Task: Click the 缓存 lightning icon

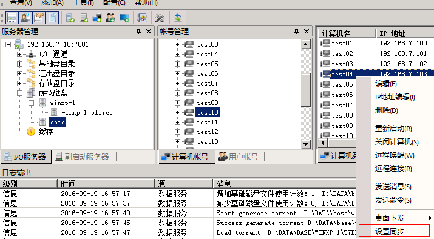Action: tap(31, 132)
